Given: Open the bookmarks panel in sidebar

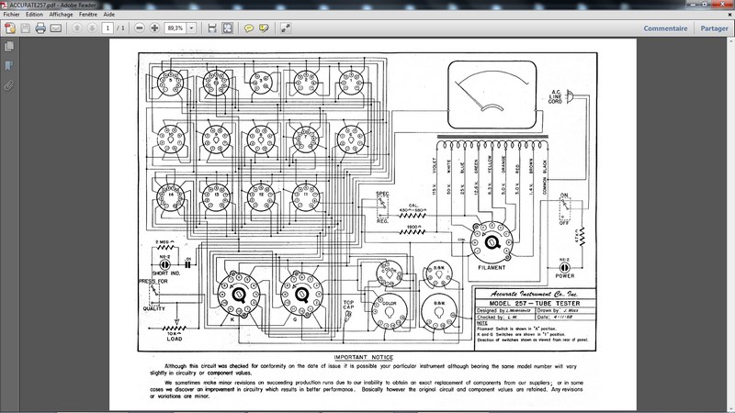Looking at the screenshot, I should pos(9,66).
